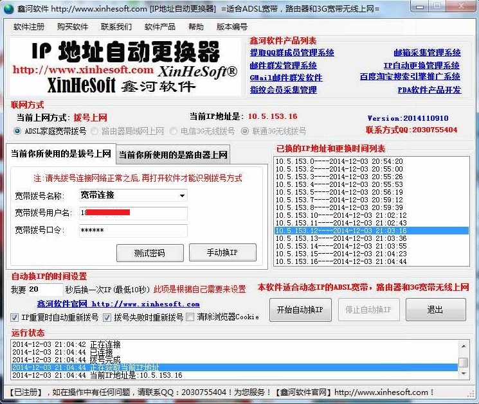Select IP list row 10.5.153.7
The height and width of the screenshot is (404, 479).
coord(371,200)
